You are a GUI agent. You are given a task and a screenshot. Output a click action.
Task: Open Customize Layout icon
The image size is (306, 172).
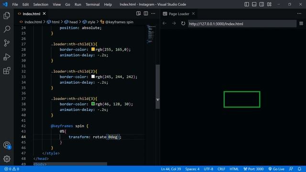pos(269,4)
